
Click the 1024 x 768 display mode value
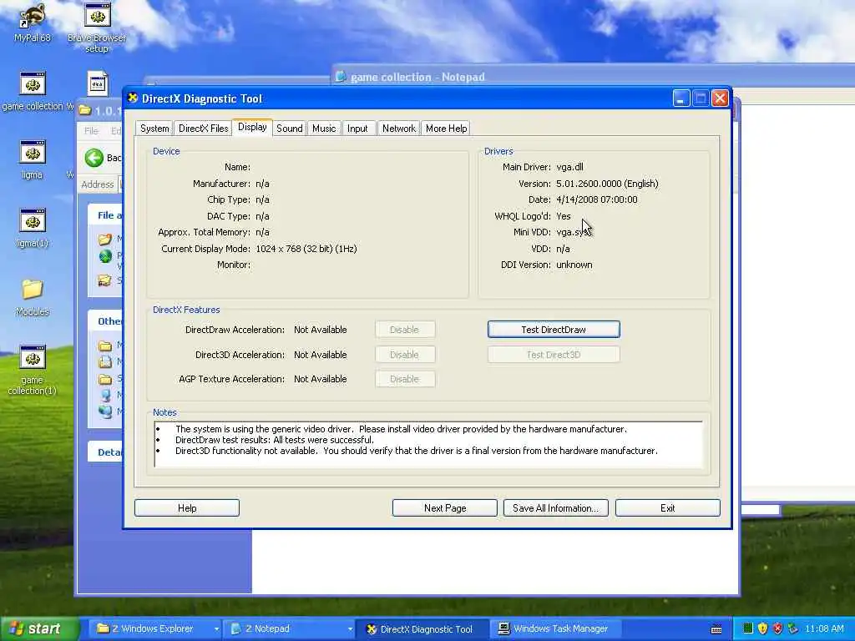point(306,249)
